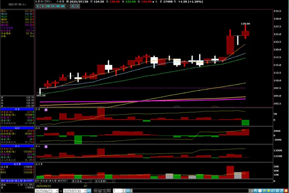Open the 累計損益 dropdown

pyautogui.click(x=90, y=181)
